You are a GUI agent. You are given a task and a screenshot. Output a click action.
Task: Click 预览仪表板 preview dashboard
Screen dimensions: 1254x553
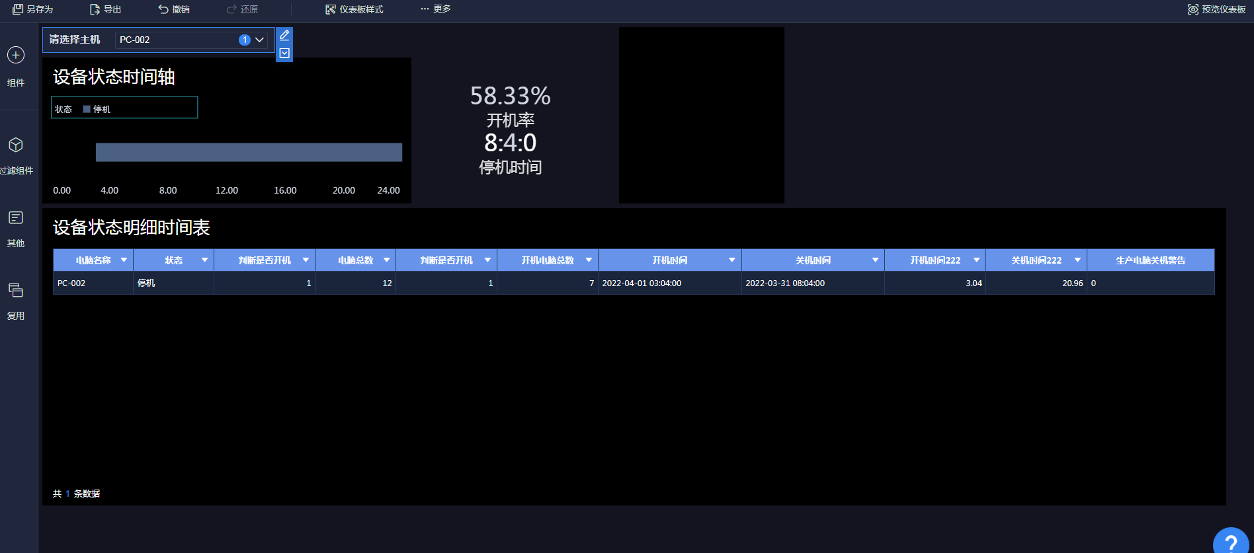tap(1216, 9)
